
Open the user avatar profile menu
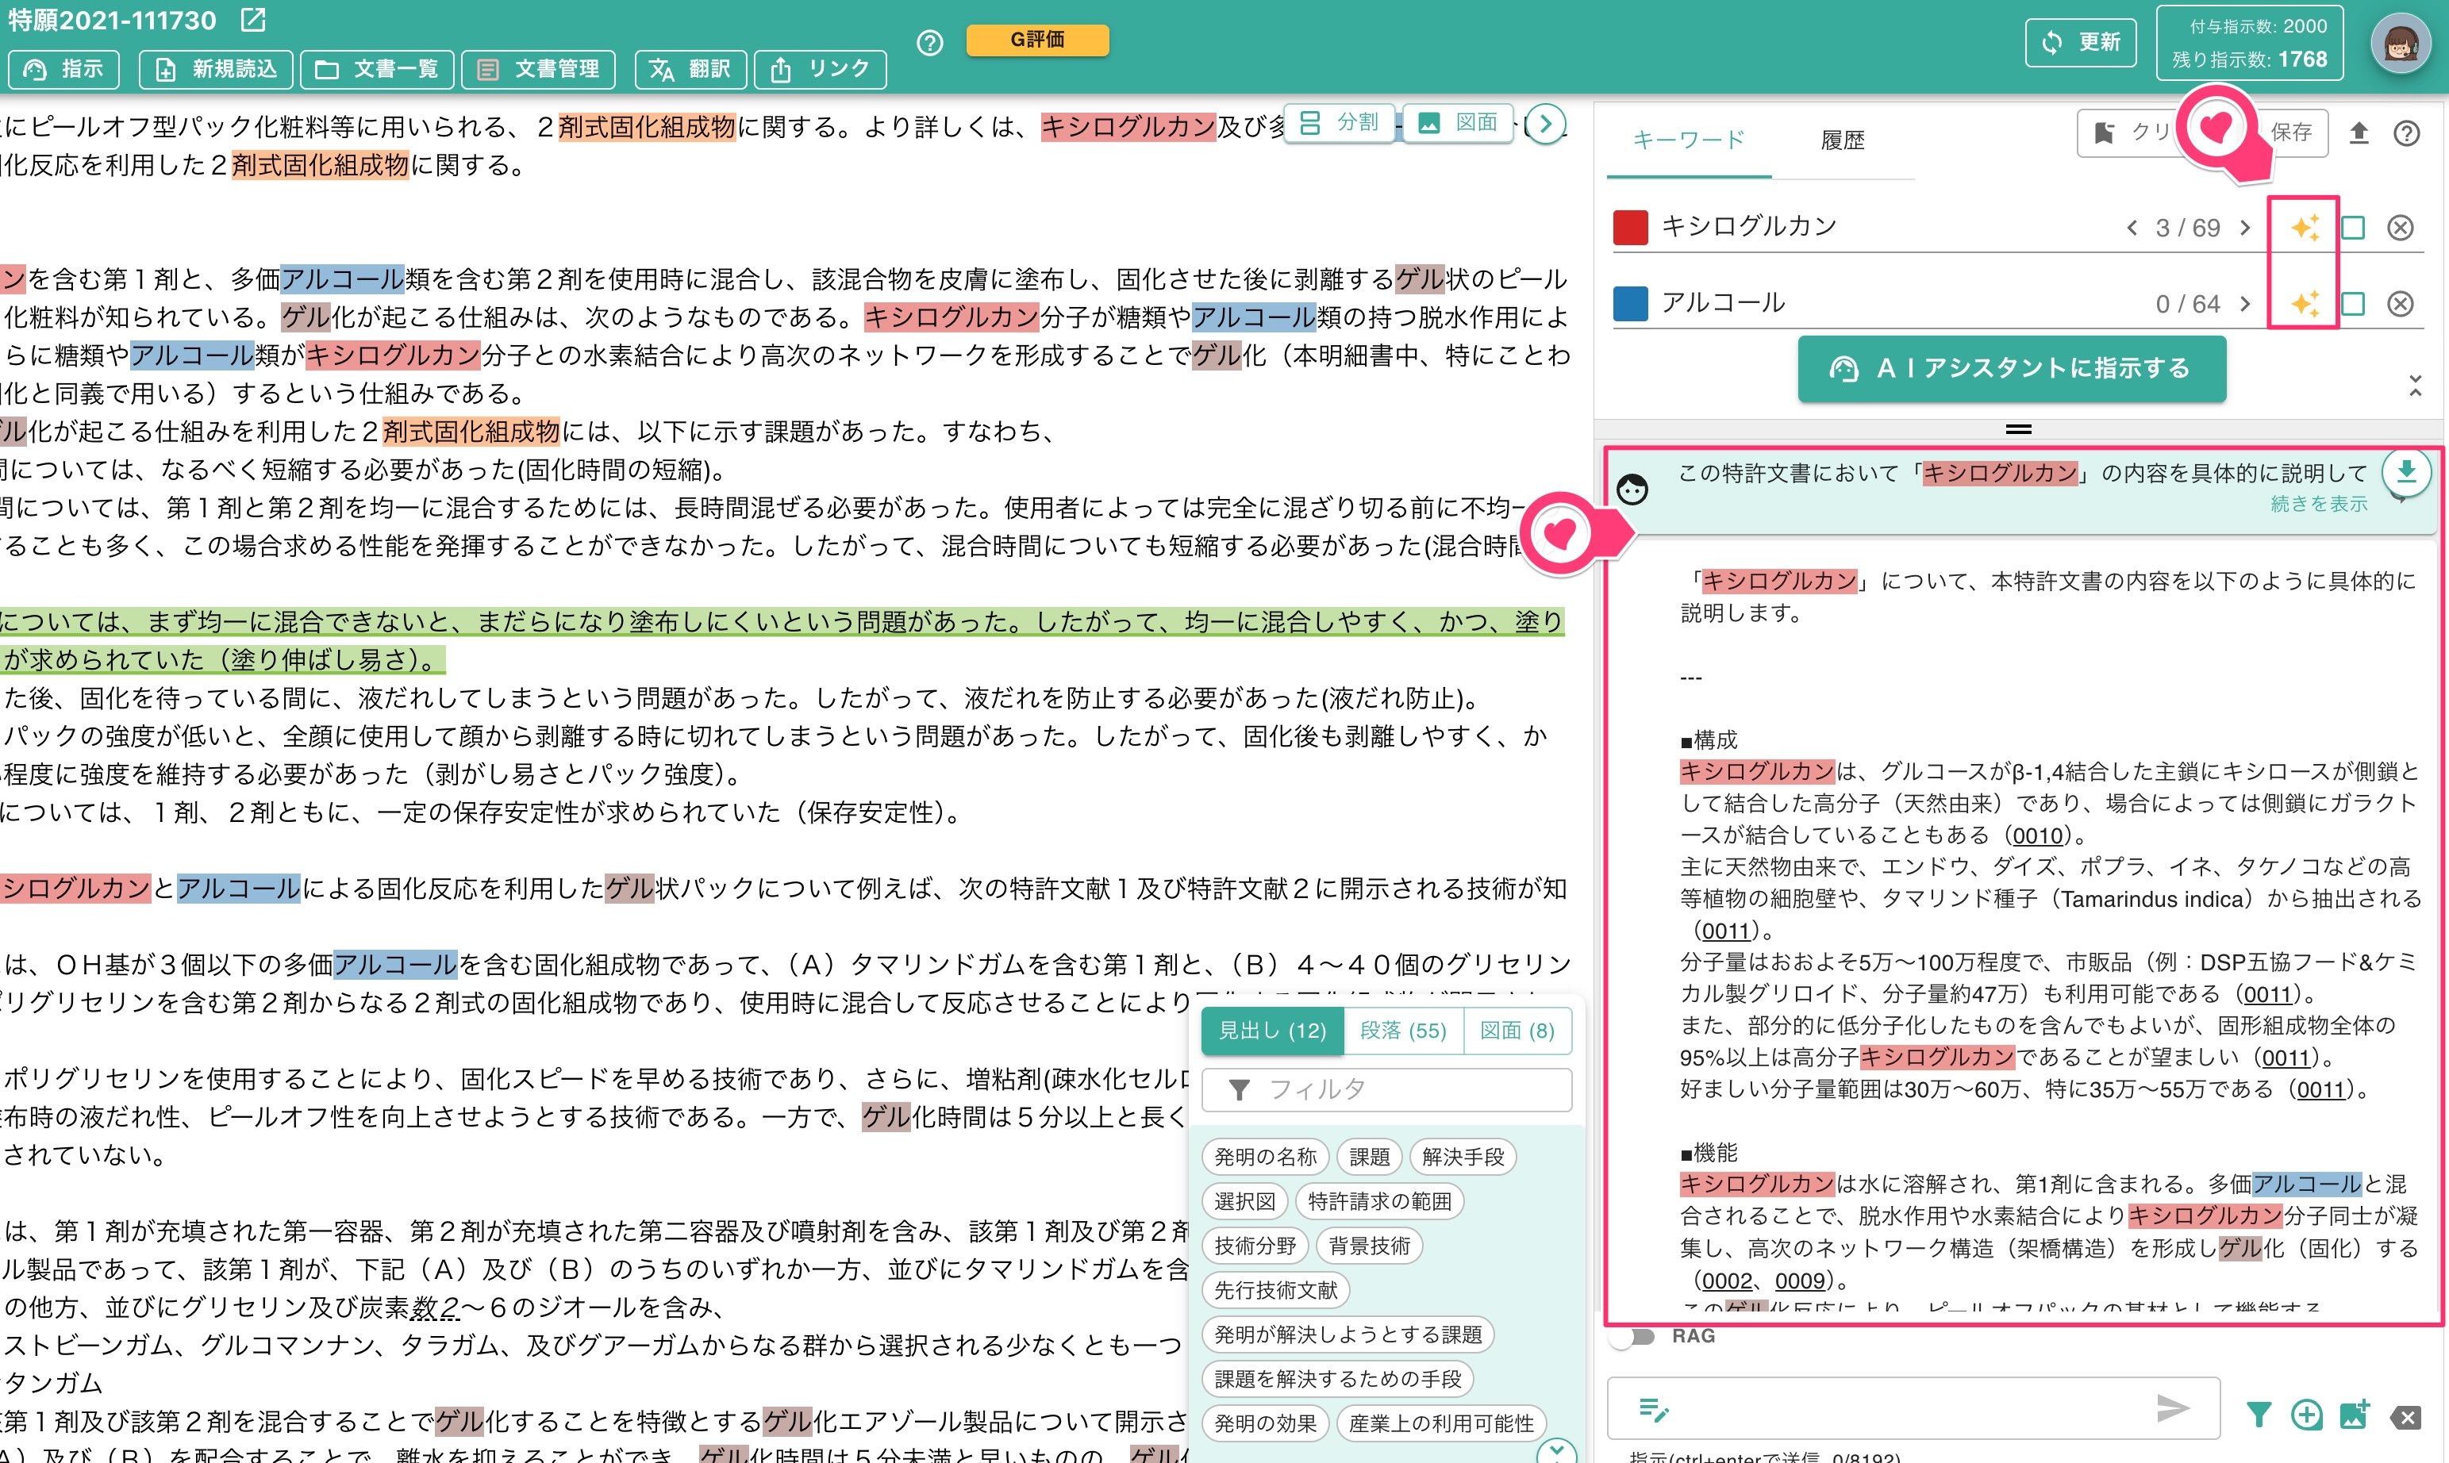click(2400, 44)
